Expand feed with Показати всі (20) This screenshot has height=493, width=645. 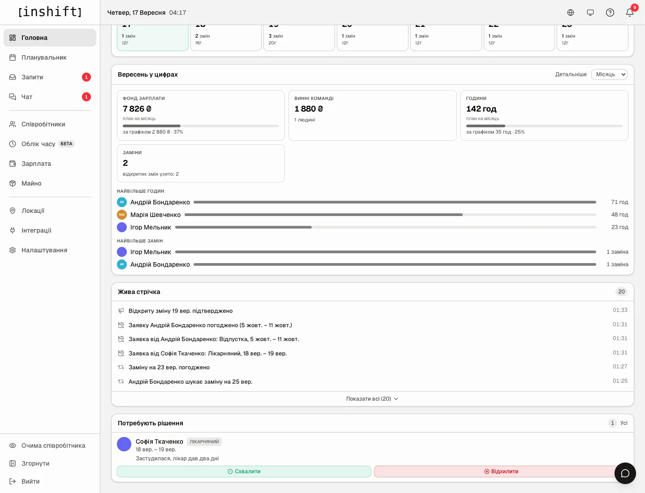coord(372,399)
